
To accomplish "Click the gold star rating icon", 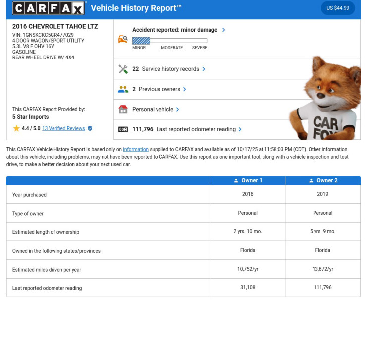I will pyautogui.click(x=16, y=128).
